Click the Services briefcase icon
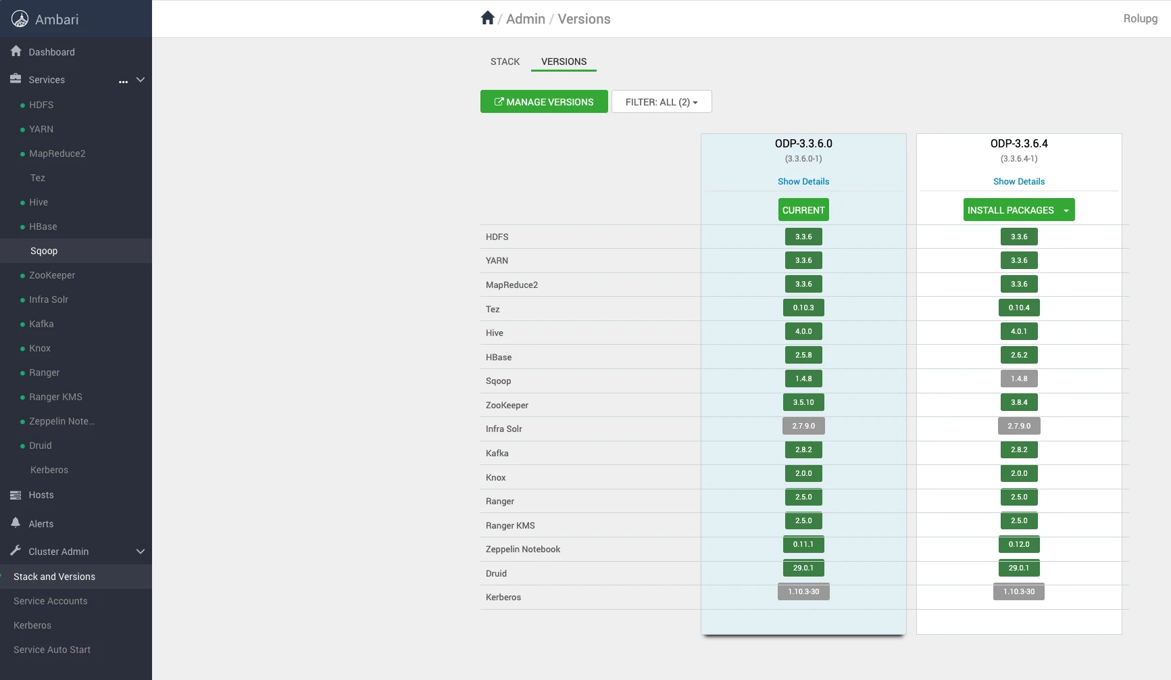Image resolution: width=1171 pixels, height=680 pixels. (16, 79)
